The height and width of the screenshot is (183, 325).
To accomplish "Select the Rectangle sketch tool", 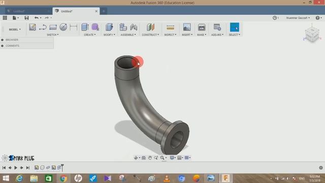I will coord(53,27).
